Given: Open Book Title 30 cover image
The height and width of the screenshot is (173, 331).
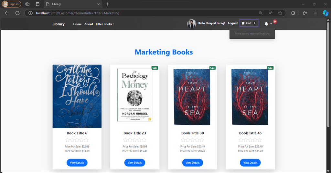Looking at the screenshot, I should pyautogui.click(x=192, y=97).
